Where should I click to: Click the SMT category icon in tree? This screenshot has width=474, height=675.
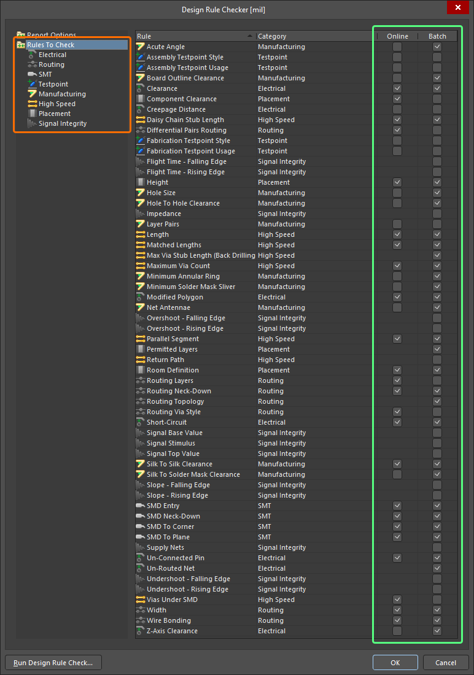tap(32, 74)
